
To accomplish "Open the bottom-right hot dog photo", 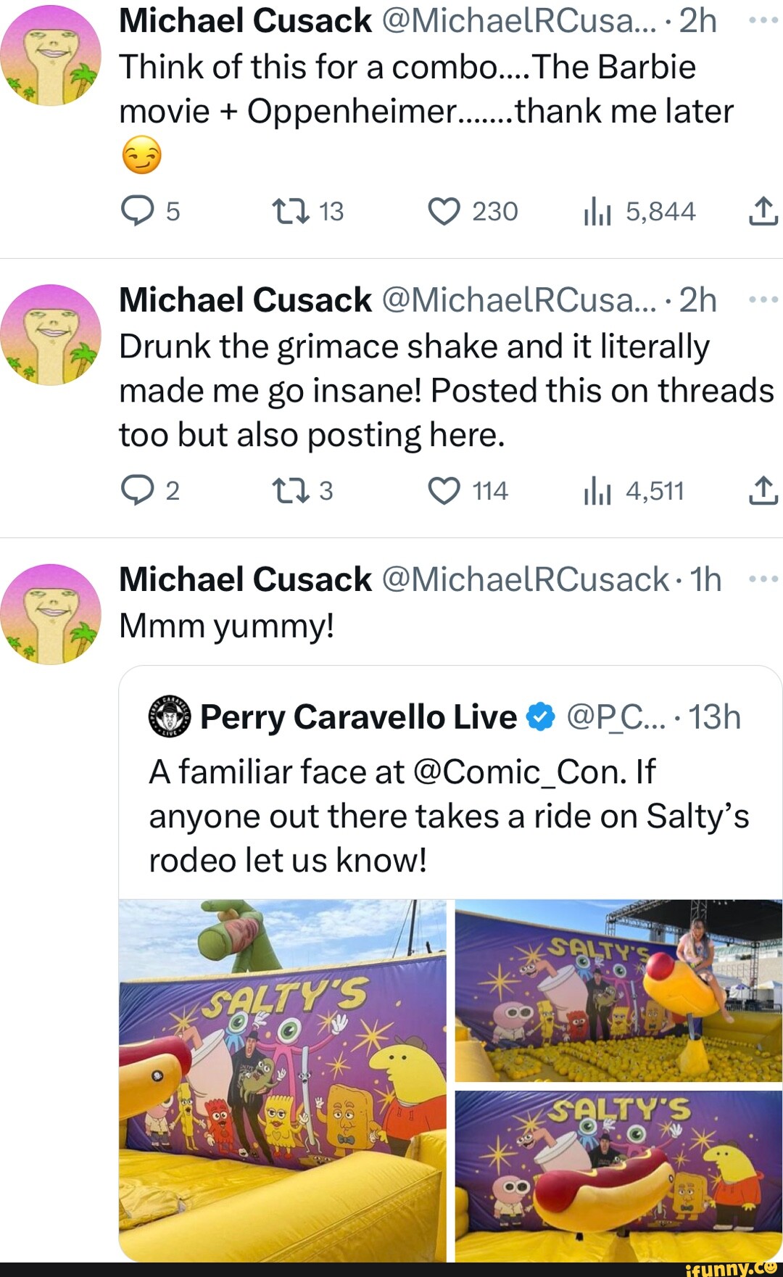I will (618, 1175).
